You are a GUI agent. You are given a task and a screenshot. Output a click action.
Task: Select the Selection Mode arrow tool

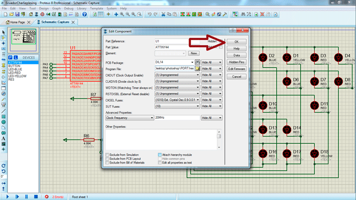pyautogui.click(x=4, y=32)
